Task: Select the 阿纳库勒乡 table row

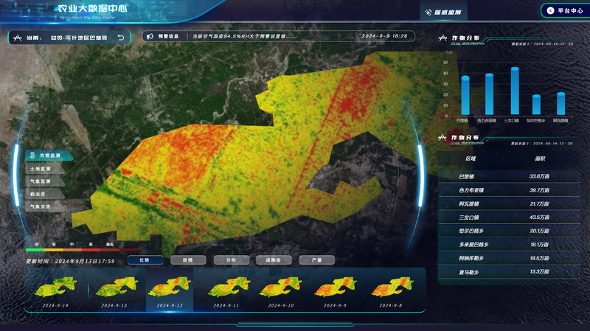Action: pyautogui.click(x=509, y=259)
